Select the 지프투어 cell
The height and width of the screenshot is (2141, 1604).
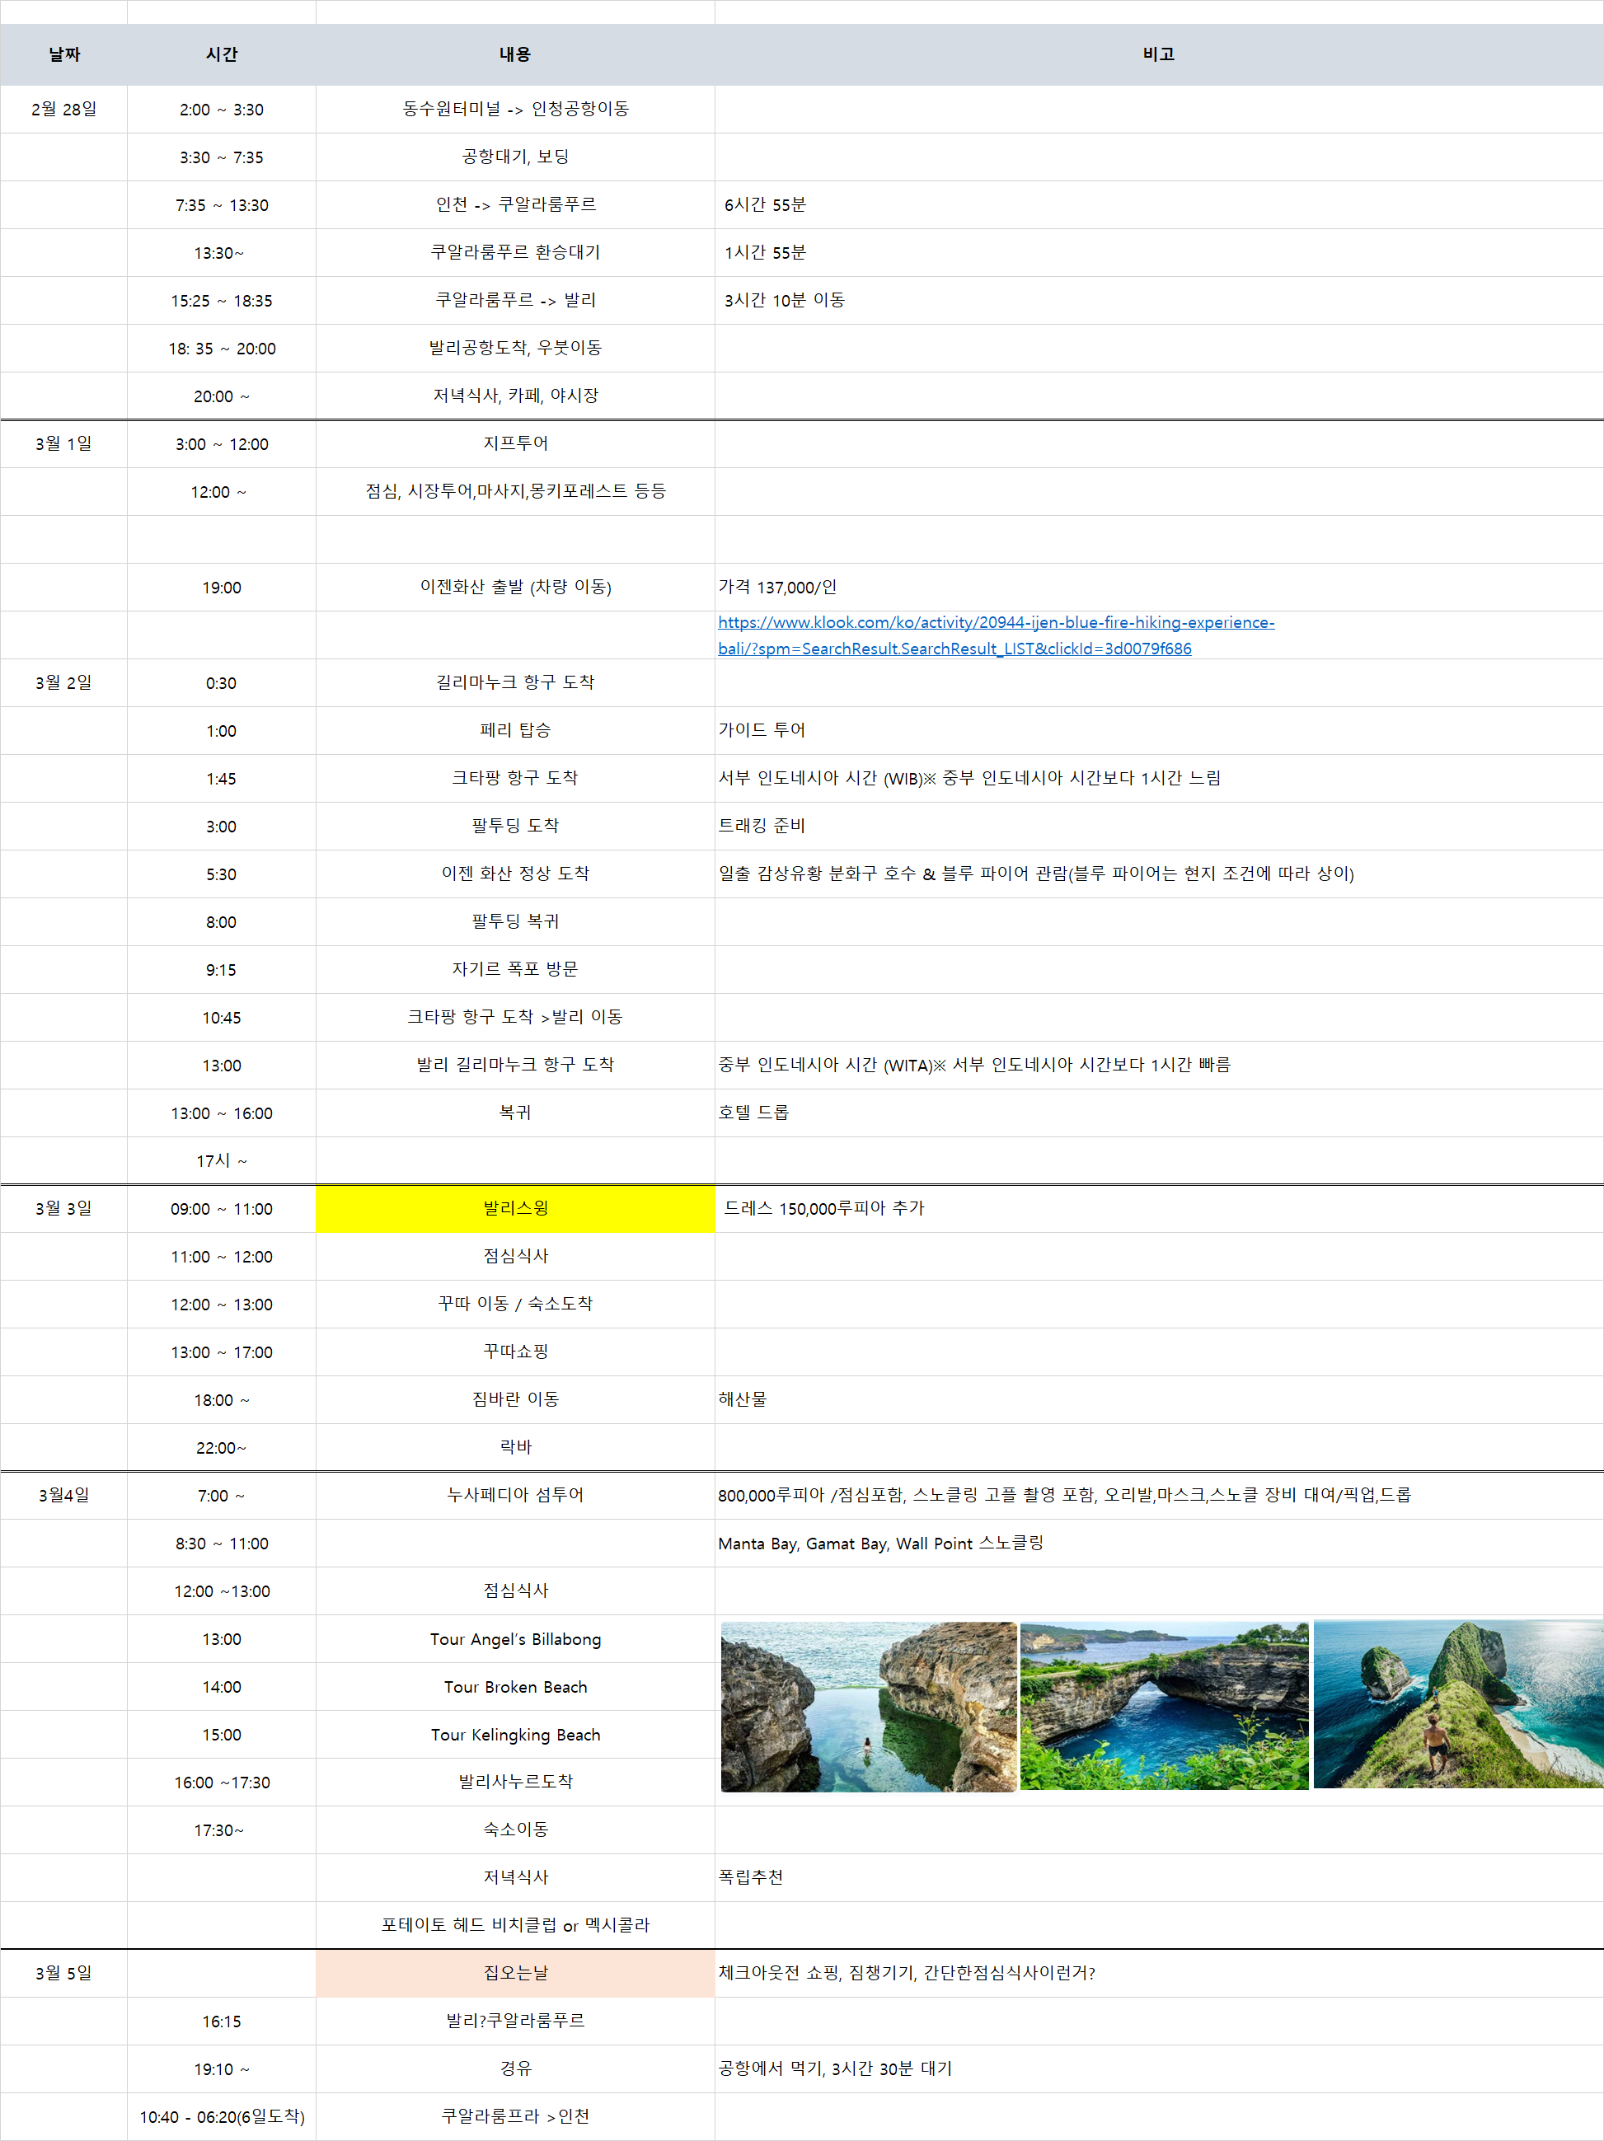515,443
